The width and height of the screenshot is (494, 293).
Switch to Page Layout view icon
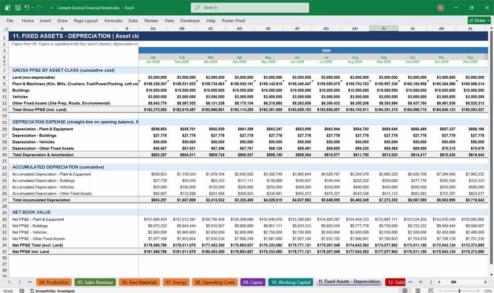coord(418,291)
